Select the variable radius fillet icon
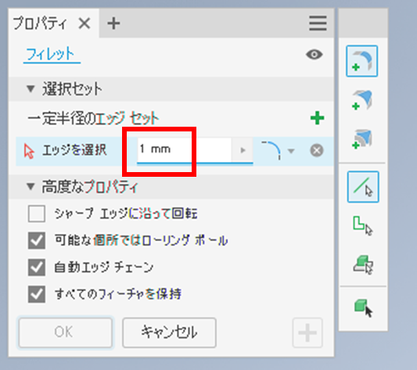Image resolution: width=417 pixels, height=370 pixels. pyautogui.click(x=362, y=100)
